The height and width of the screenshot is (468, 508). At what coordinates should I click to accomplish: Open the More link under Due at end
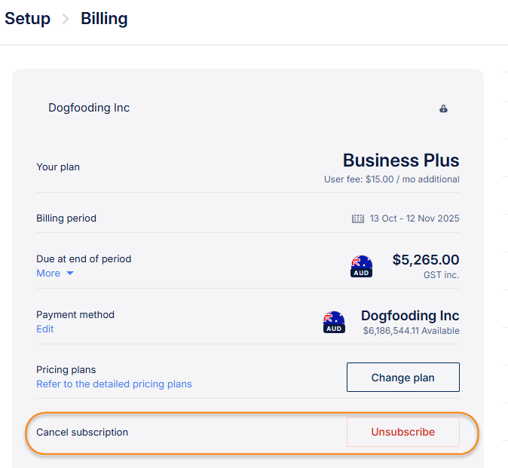[48, 274]
